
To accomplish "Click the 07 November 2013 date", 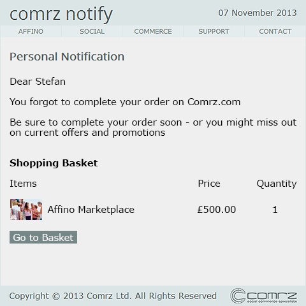I will pos(258,13).
